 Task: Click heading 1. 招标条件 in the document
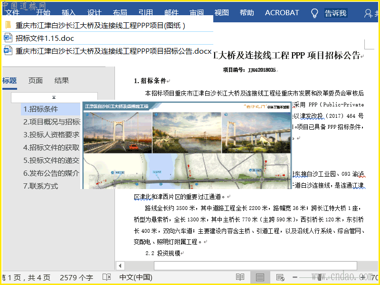coord(150,81)
